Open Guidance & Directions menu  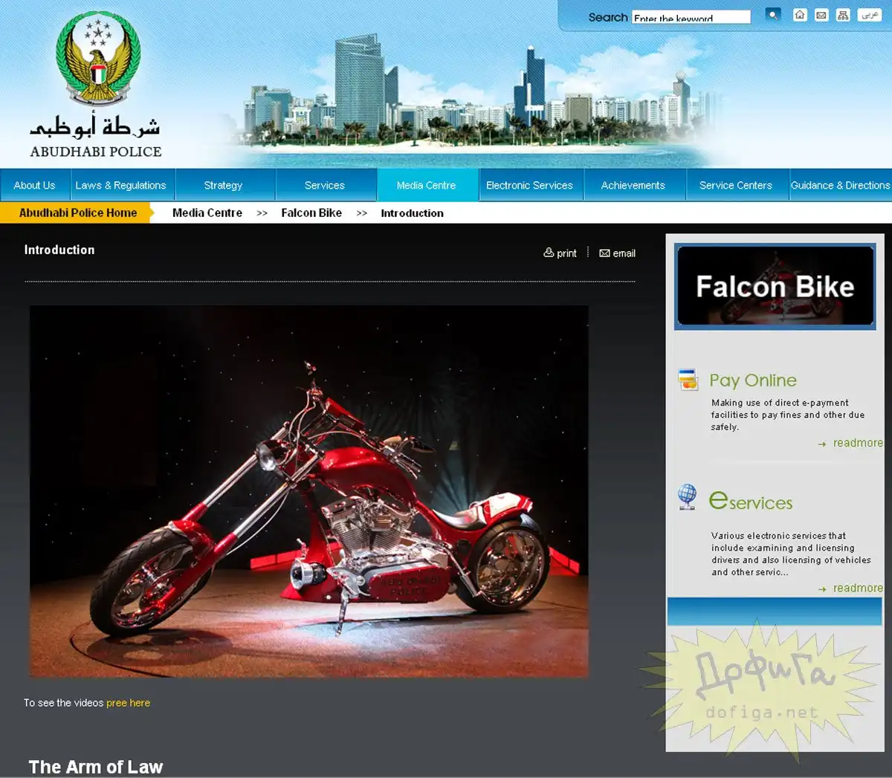pos(840,185)
